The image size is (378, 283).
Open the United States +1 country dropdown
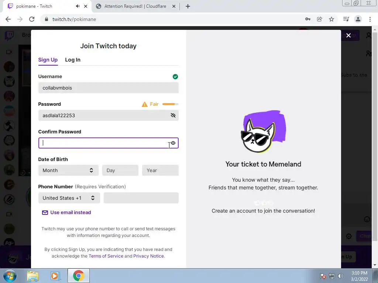69,198
